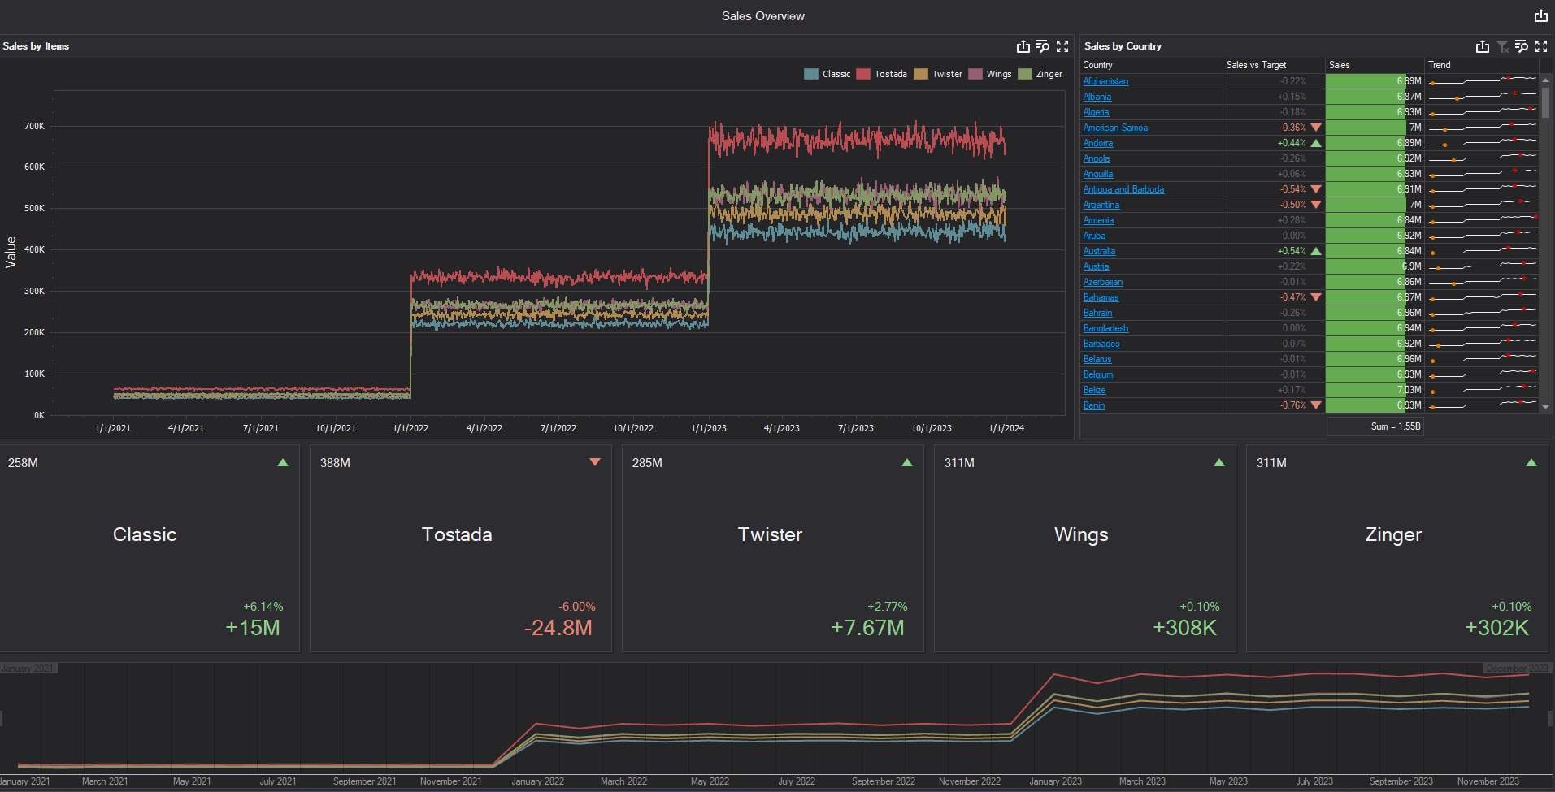Open Inspect Data for Sales by Items
1555x792 pixels.
pos(1042,46)
